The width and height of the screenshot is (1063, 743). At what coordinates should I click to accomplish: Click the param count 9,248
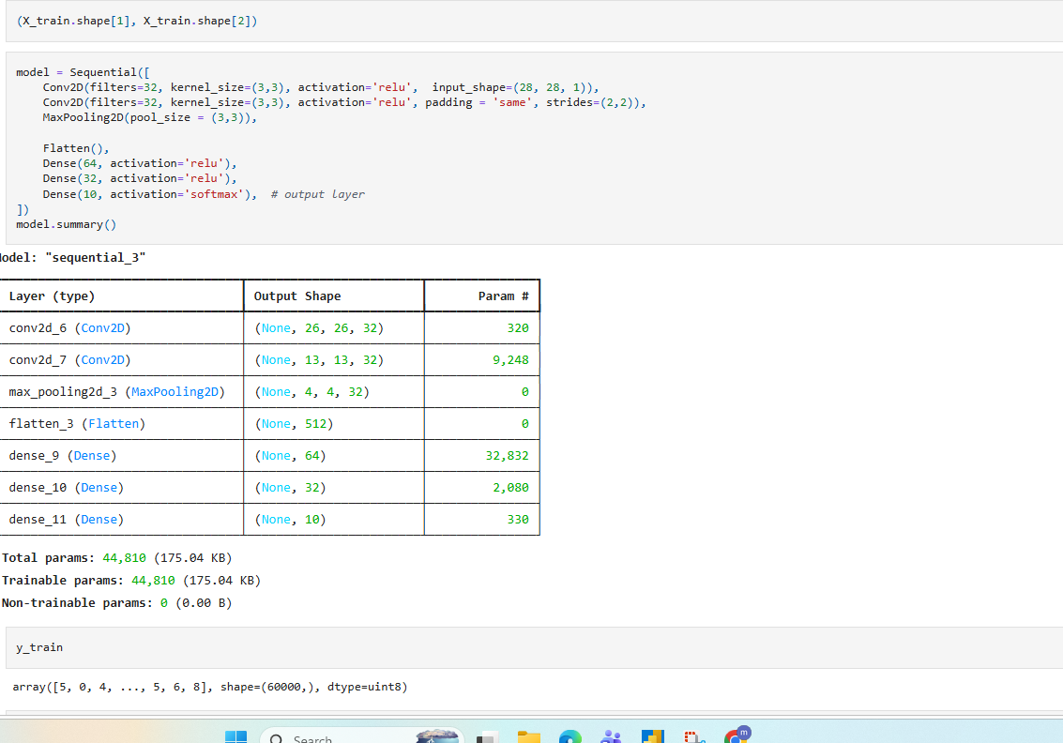tap(510, 360)
